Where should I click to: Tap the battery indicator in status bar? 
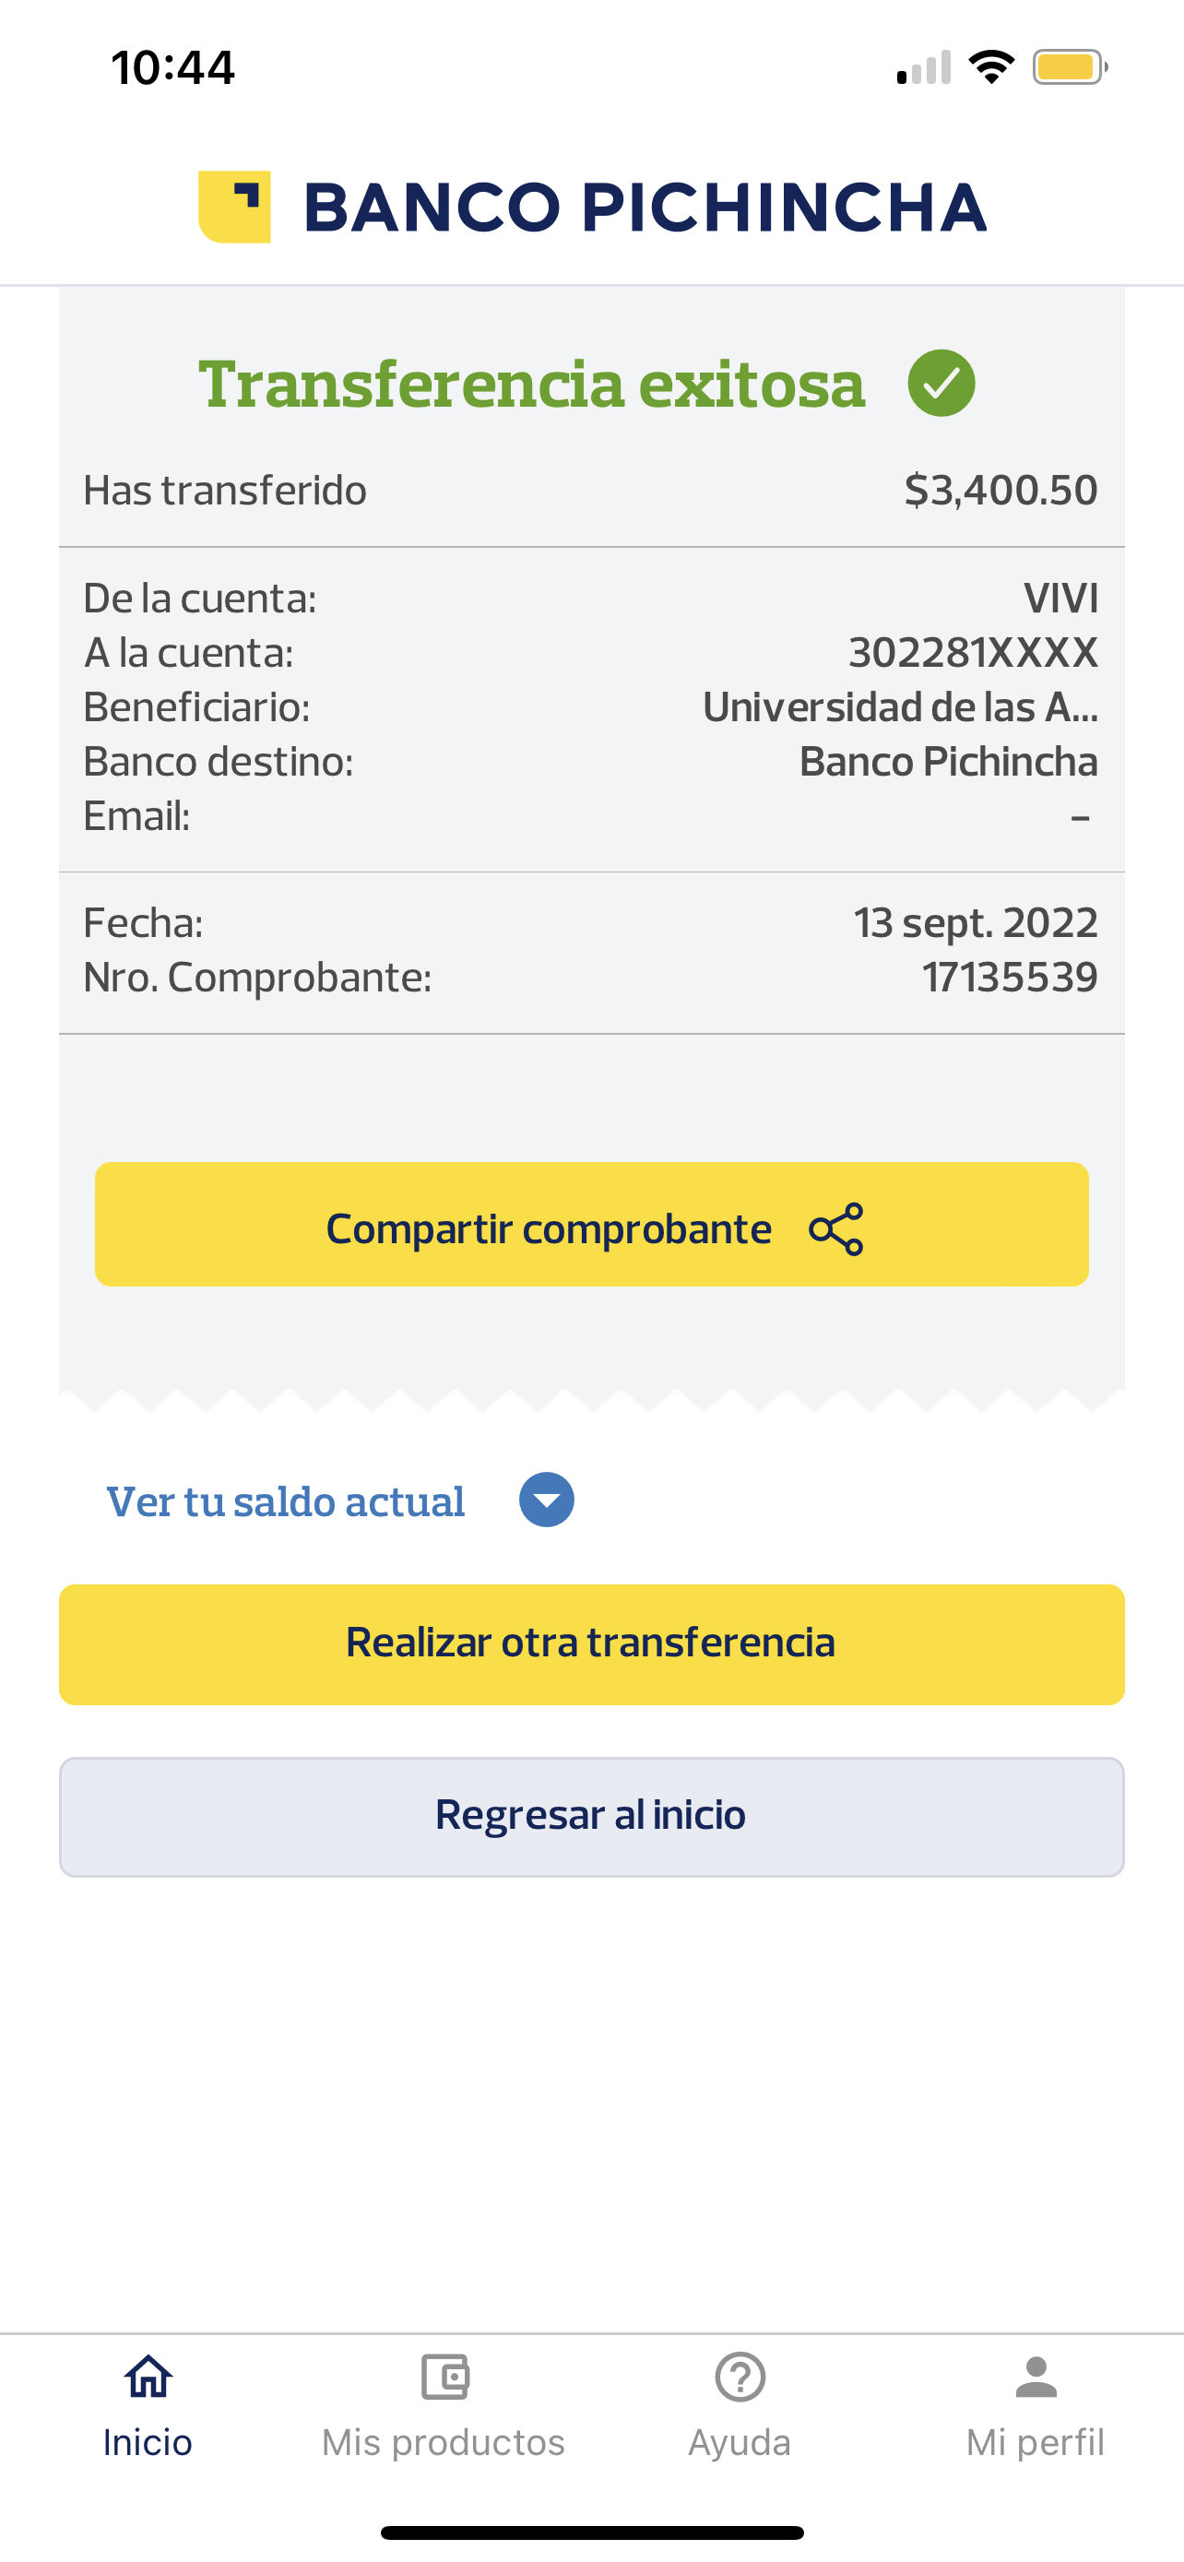point(1070,67)
